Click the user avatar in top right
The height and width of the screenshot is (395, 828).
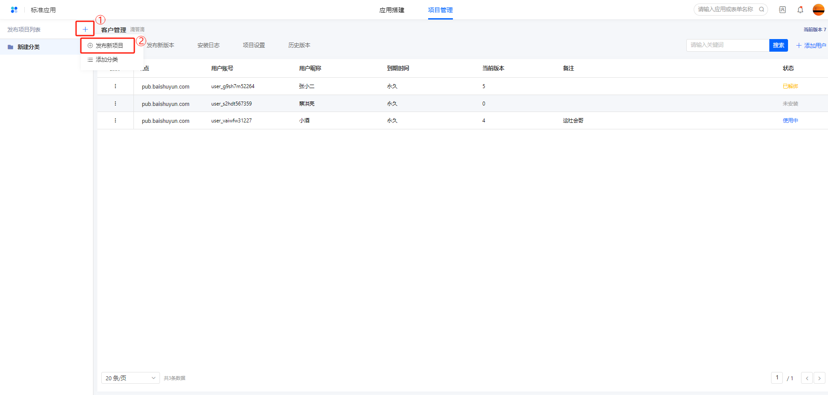point(818,10)
